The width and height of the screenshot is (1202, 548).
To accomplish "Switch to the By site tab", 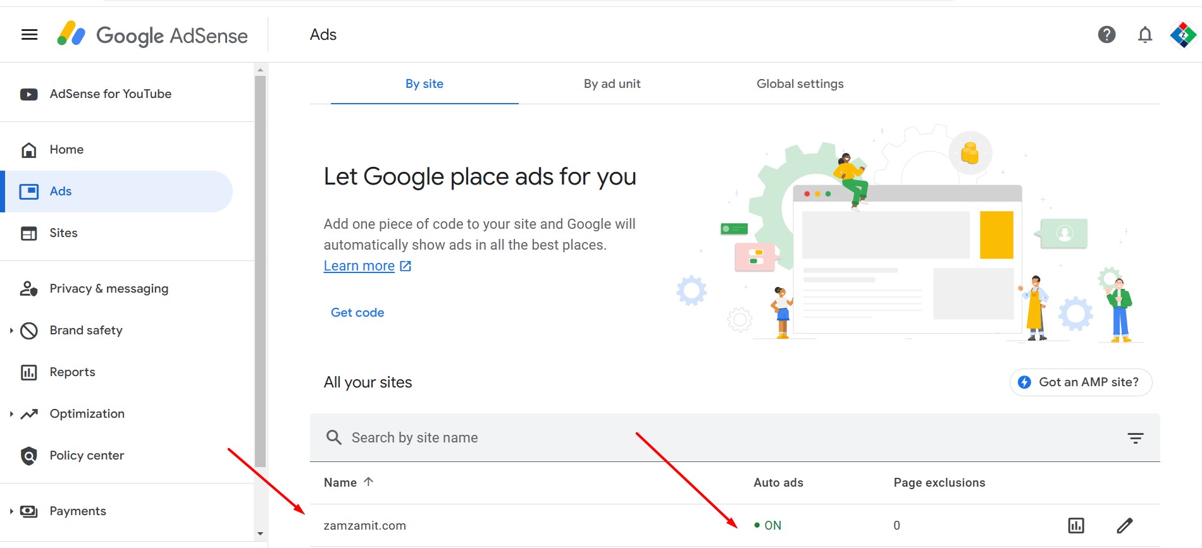I will [424, 84].
